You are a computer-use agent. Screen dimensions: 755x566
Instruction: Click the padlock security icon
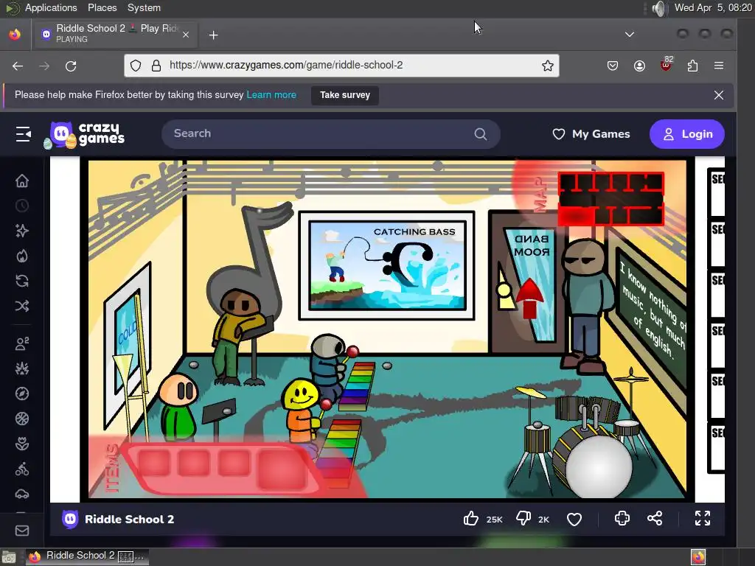pyautogui.click(x=156, y=66)
